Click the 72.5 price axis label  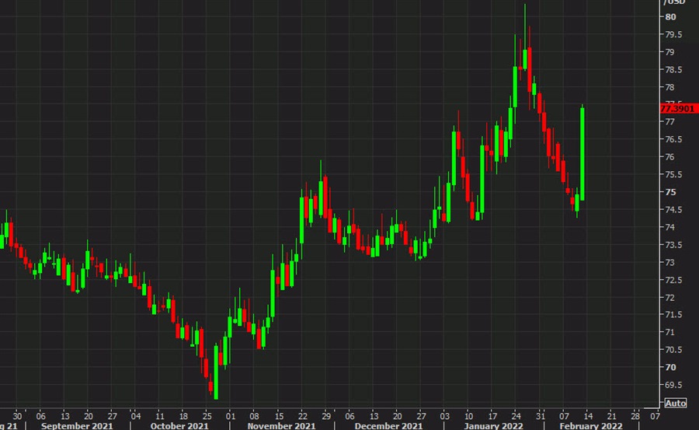(x=673, y=280)
